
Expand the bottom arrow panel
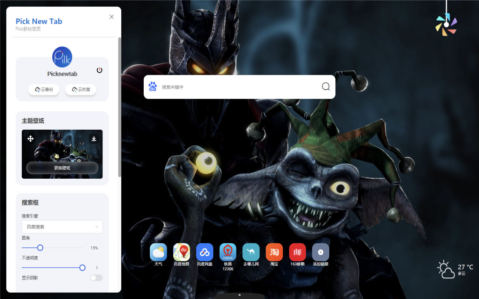click(x=239, y=295)
